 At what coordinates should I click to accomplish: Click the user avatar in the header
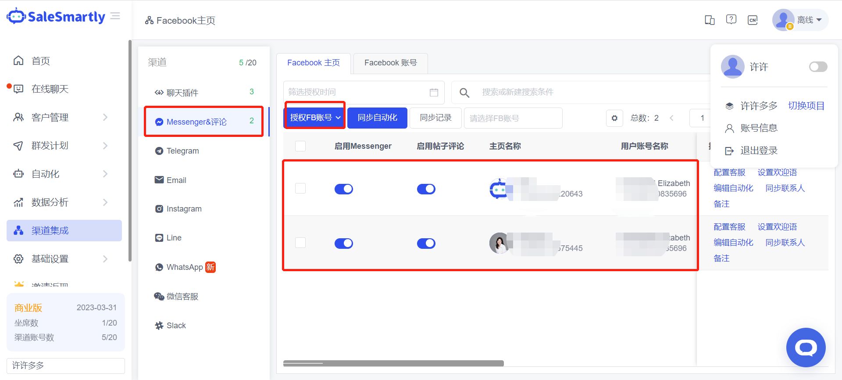783,20
